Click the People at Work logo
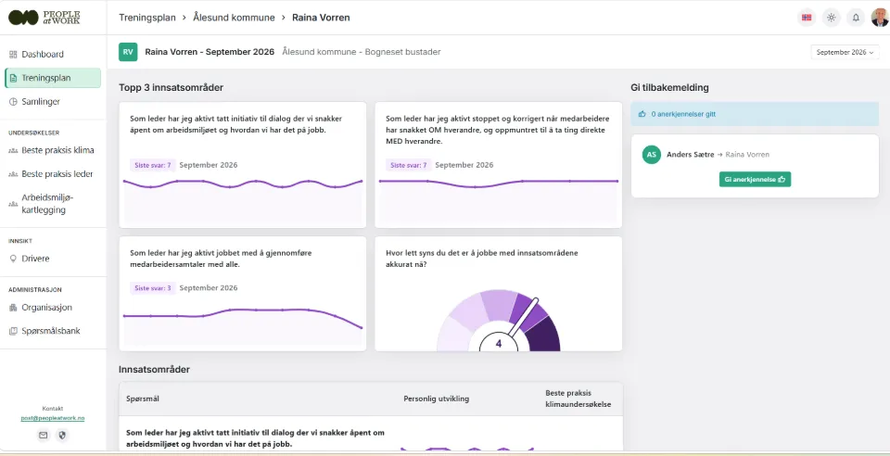The image size is (890, 456). click(x=44, y=18)
